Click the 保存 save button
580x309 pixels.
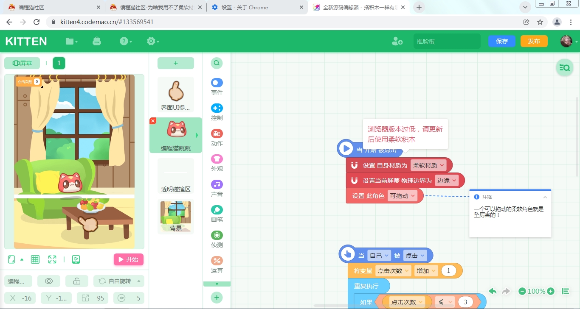[502, 41]
